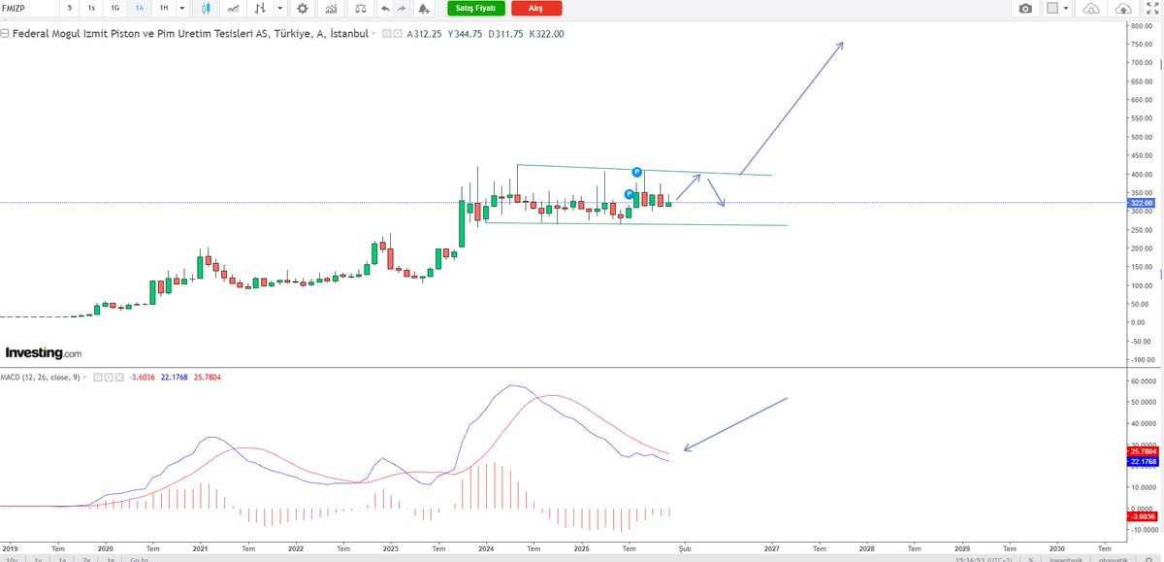
Task: Click the red 25.7804 MACD legend value
Action: [x=207, y=378]
